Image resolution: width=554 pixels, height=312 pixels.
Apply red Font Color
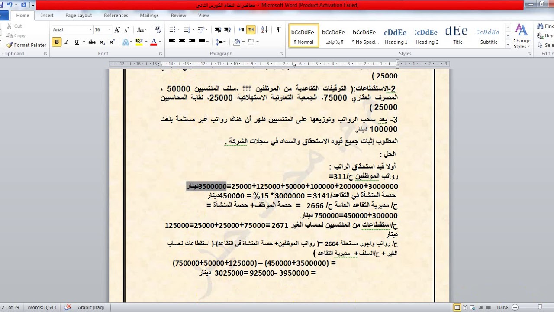tap(153, 42)
